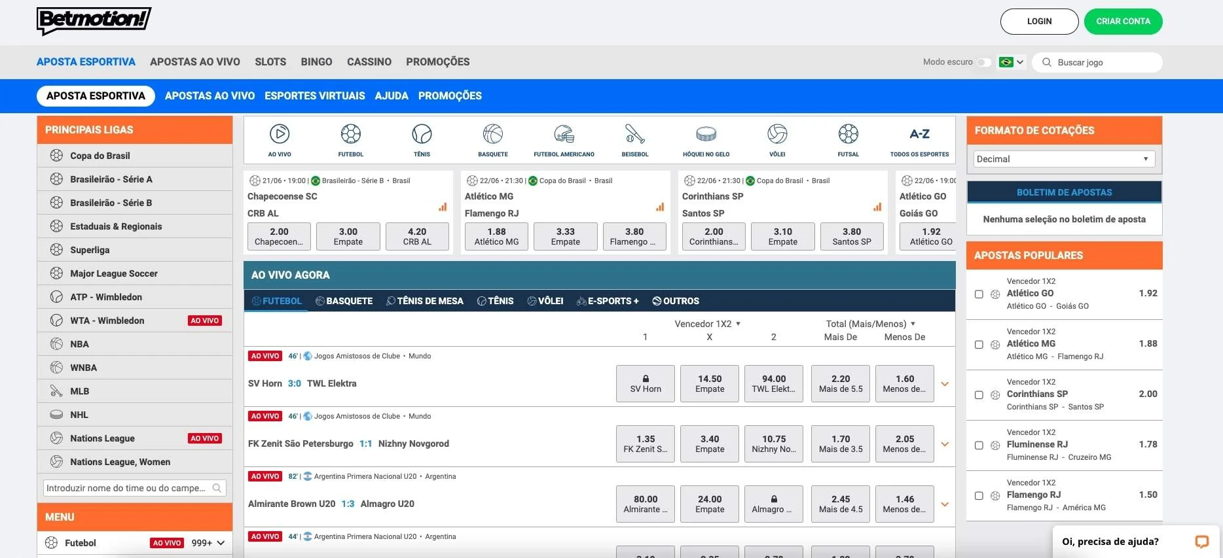Select 3.33 Empate odds for Atlético MG

pos(566,236)
